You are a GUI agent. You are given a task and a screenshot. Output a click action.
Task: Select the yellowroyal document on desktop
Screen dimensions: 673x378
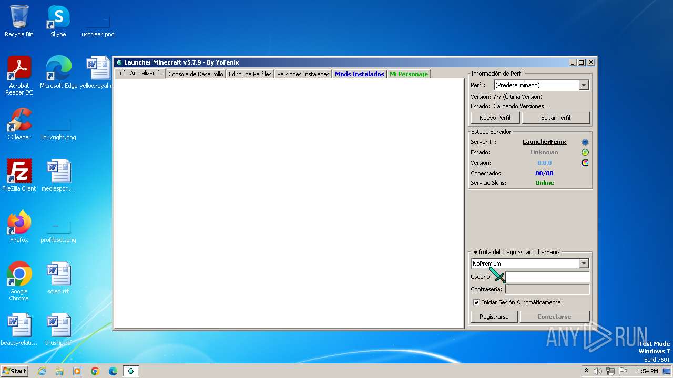pyautogui.click(x=98, y=72)
